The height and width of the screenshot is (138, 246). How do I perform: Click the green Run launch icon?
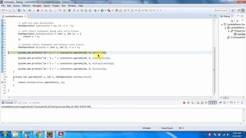(102, 10)
